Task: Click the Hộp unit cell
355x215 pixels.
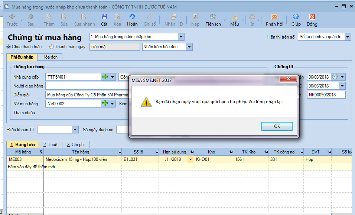Action: pos(317,159)
